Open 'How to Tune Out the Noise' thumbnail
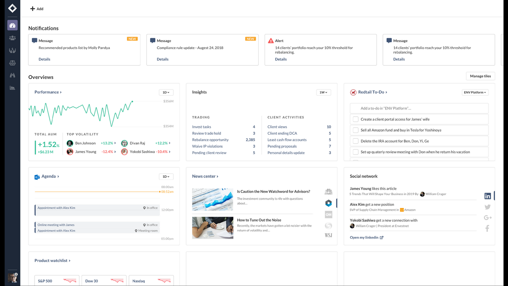Image resolution: width=508 pixels, height=286 pixels. coord(213,228)
